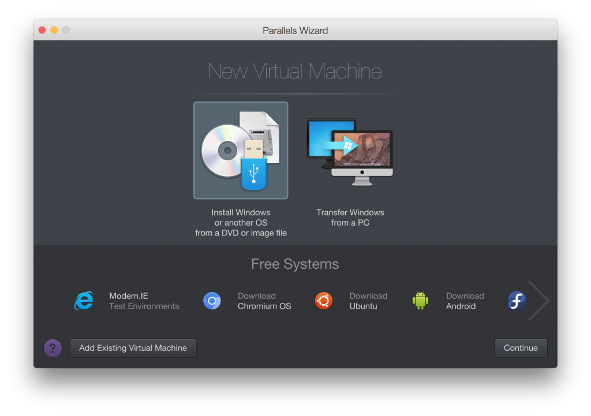This screenshot has height=416, width=591.
Task: Open Modern.IE Test Environments
Action: click(x=144, y=301)
